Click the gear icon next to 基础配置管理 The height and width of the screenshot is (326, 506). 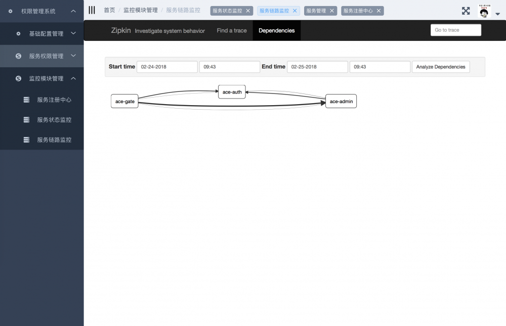[19, 33]
